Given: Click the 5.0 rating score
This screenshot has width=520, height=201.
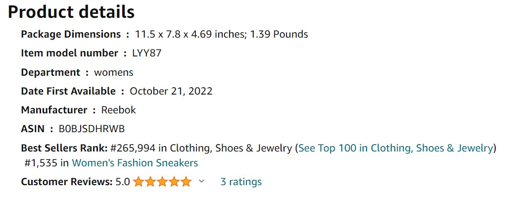Looking at the screenshot, I should pos(122,182).
